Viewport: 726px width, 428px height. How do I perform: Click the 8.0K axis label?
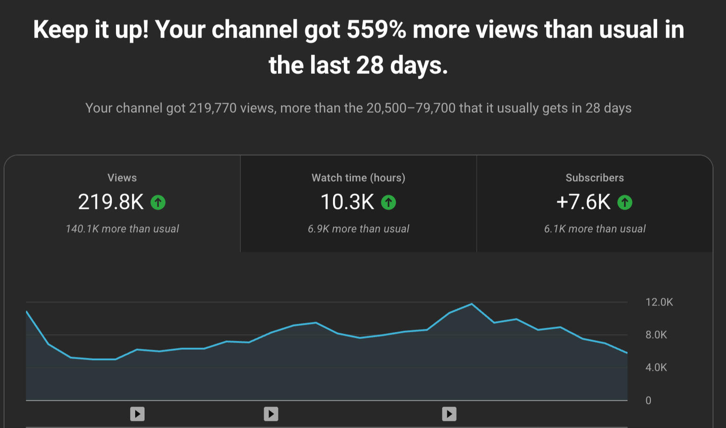(656, 335)
